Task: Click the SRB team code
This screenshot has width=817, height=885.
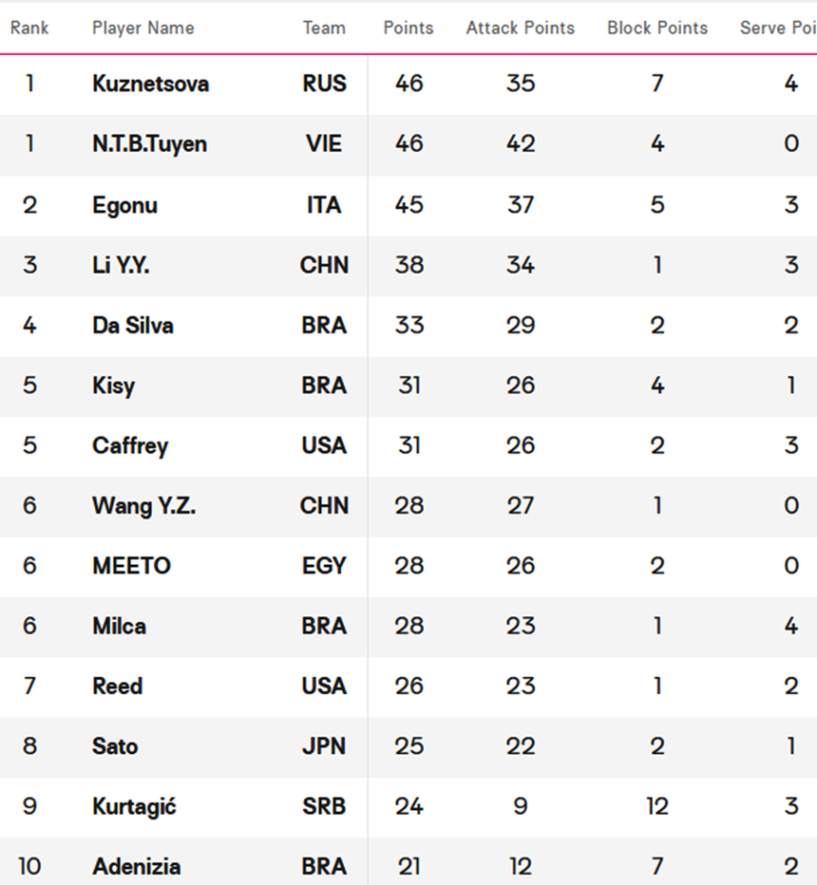Action: [324, 806]
